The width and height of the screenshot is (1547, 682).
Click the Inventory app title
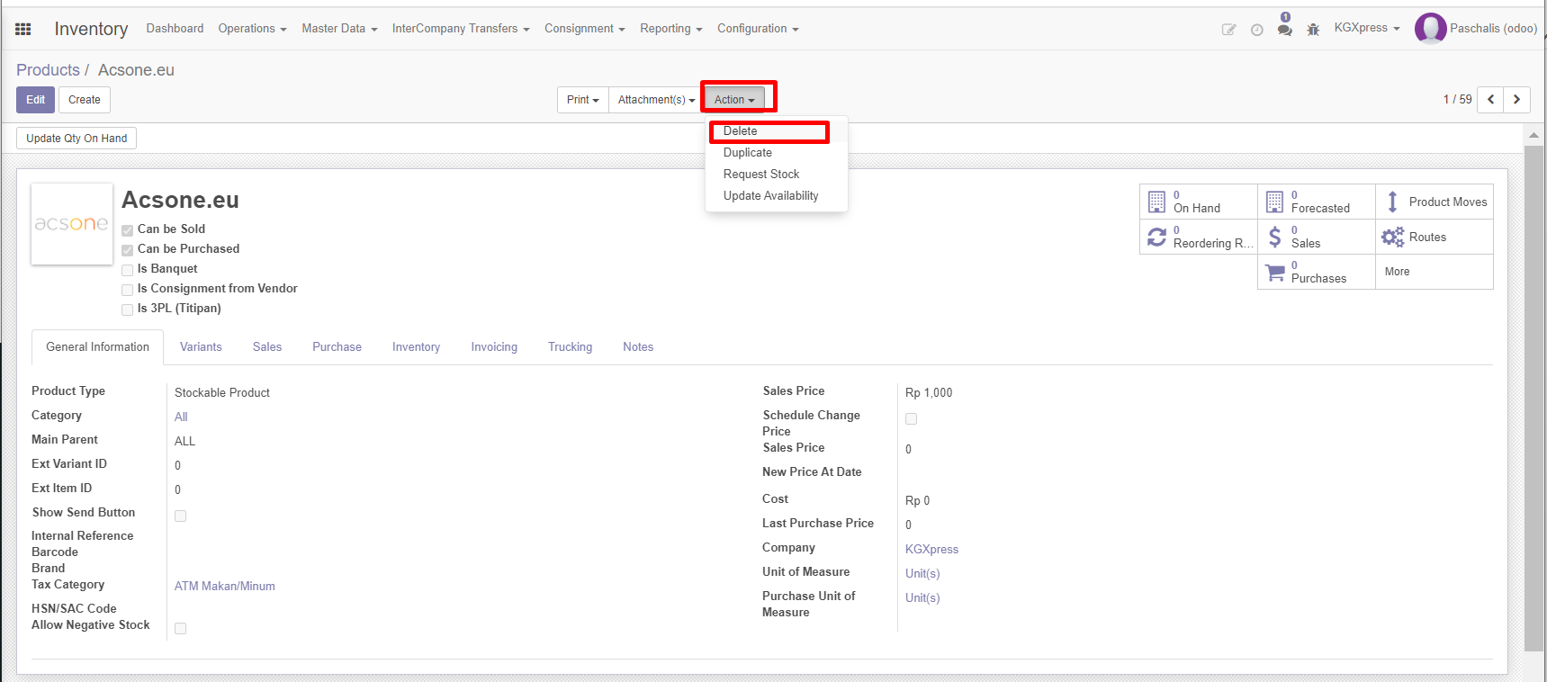91,29
